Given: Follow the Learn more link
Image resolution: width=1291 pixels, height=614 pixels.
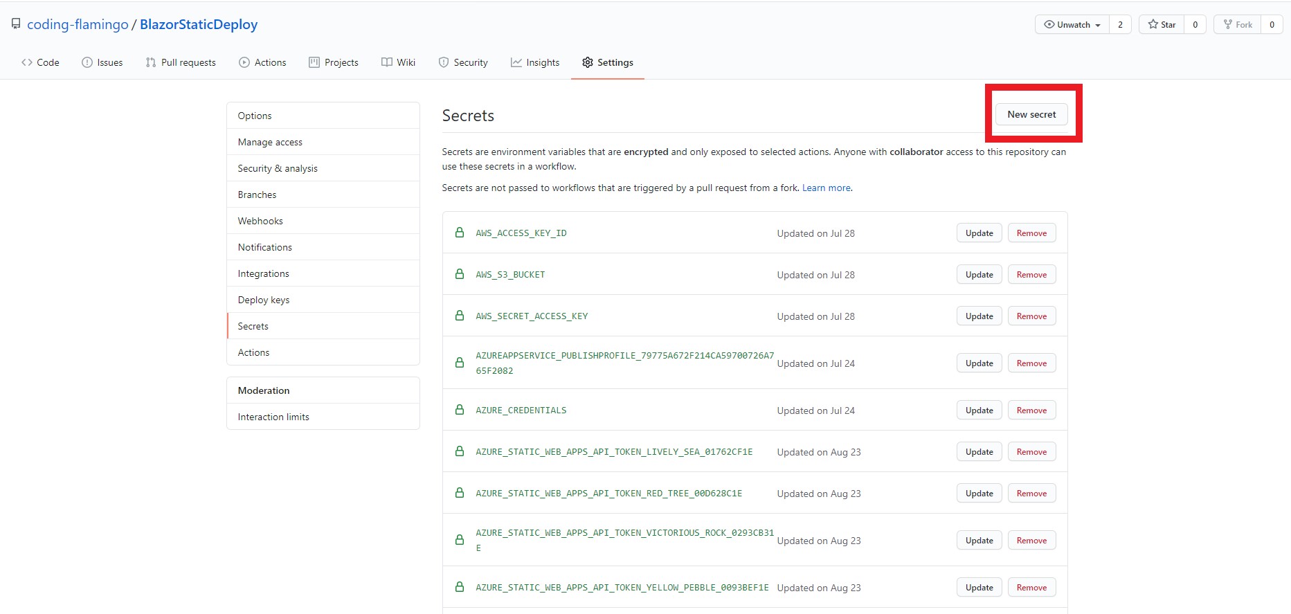Looking at the screenshot, I should (827, 188).
